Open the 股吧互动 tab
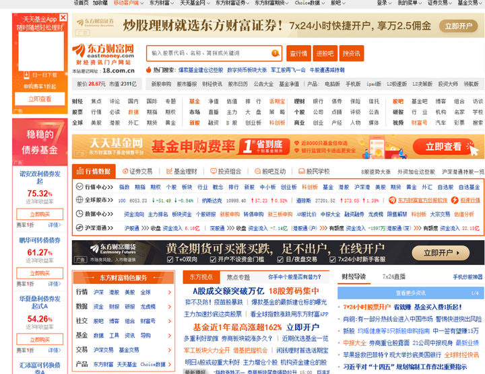This screenshot has width=485, height=374. [x=269, y=172]
